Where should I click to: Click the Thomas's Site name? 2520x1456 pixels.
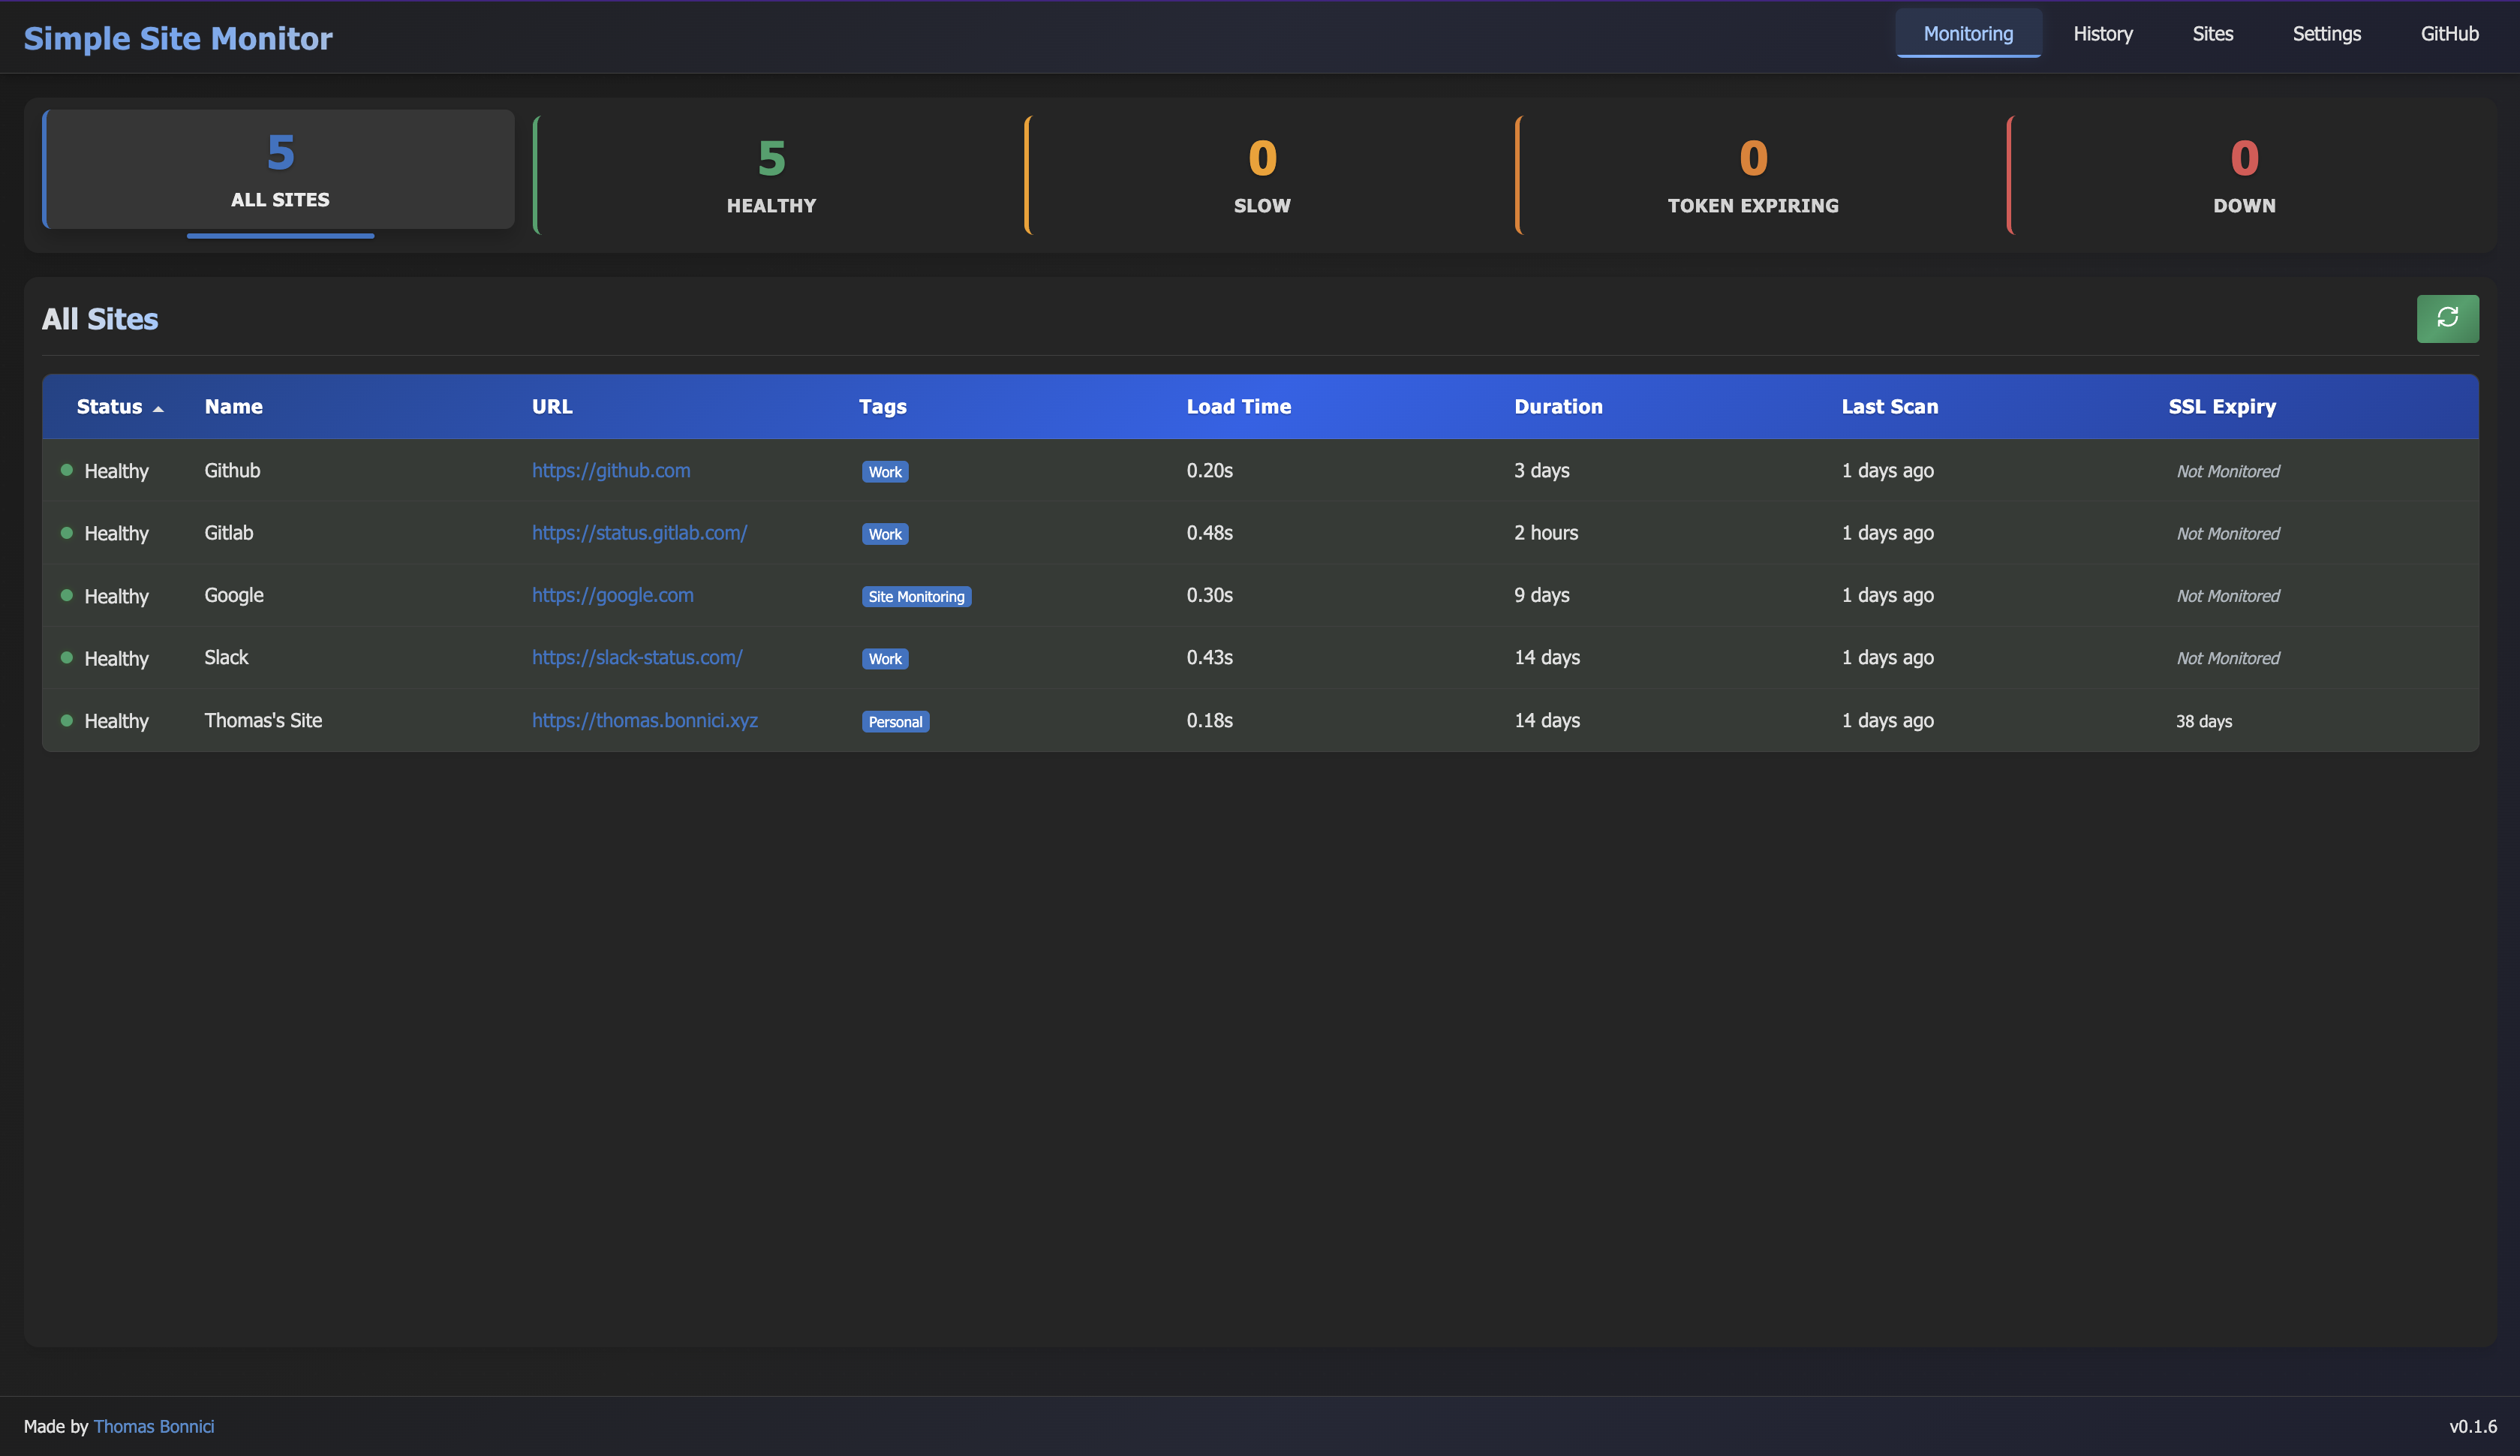point(263,720)
